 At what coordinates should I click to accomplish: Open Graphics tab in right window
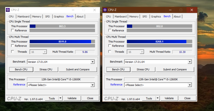pos(156,17)
